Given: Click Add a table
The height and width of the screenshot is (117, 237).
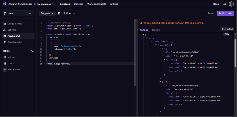Looking at the screenshot, I should pos(14,70).
